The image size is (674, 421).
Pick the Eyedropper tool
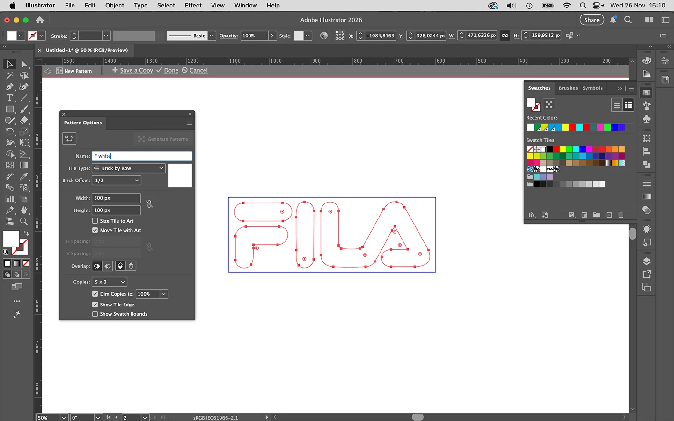pyautogui.click(x=24, y=176)
